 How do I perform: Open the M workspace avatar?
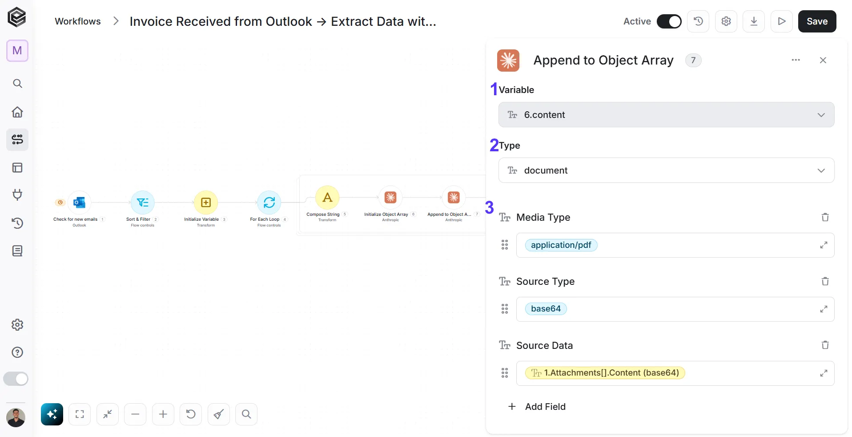(17, 51)
